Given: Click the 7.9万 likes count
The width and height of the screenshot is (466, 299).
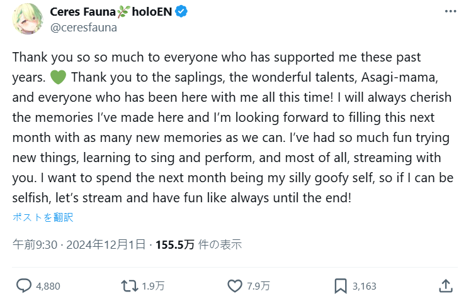Looking at the screenshot, I should pyautogui.click(x=259, y=286).
